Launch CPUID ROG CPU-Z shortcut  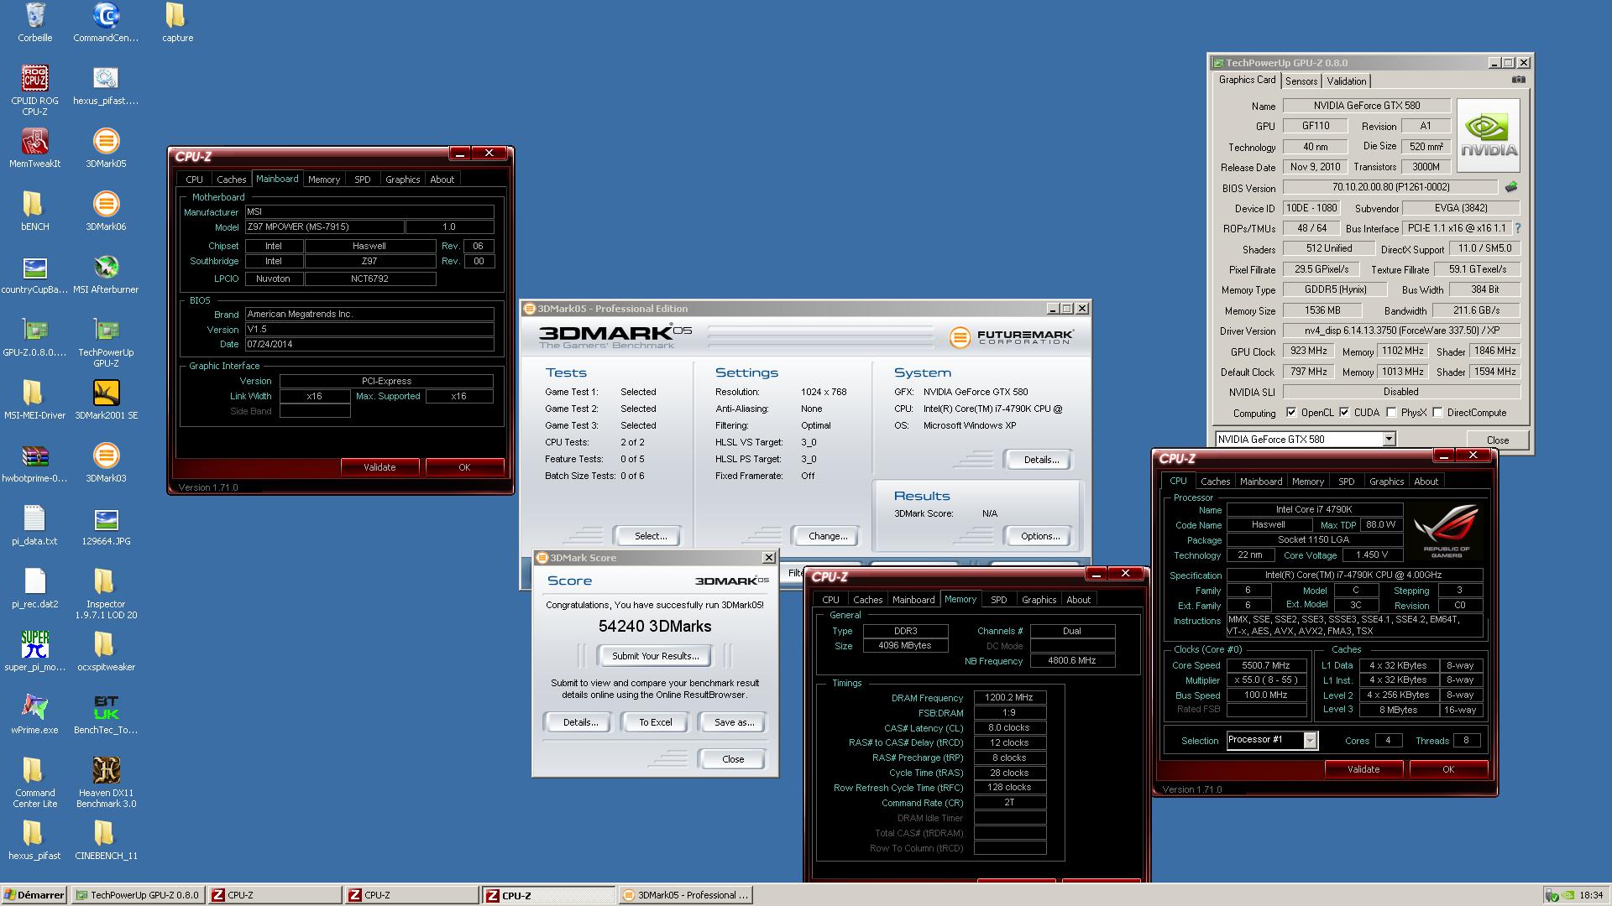coord(35,79)
